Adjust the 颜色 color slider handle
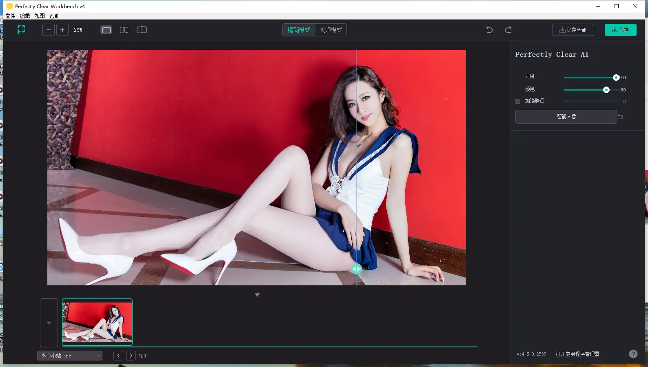 (606, 90)
